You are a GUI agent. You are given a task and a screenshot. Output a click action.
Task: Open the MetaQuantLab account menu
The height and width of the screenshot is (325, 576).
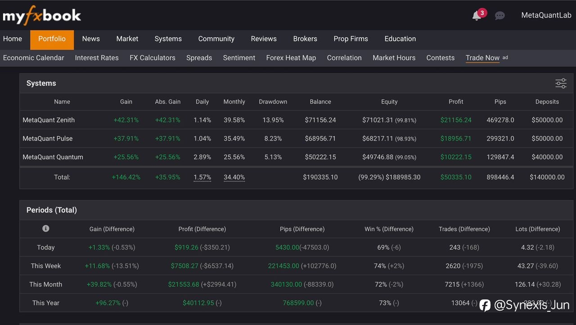click(x=546, y=15)
